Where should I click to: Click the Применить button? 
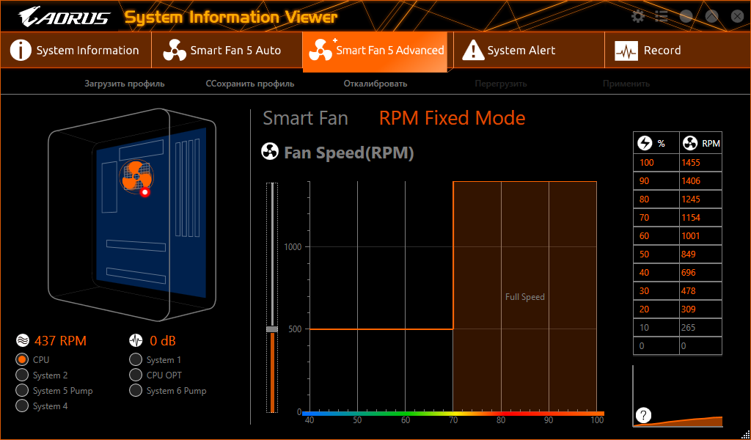pos(626,84)
